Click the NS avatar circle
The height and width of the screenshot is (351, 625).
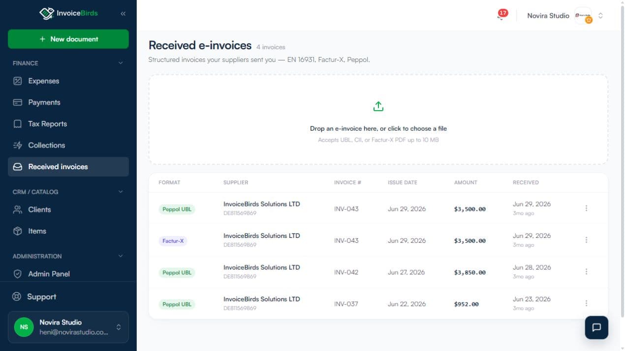(x=24, y=327)
